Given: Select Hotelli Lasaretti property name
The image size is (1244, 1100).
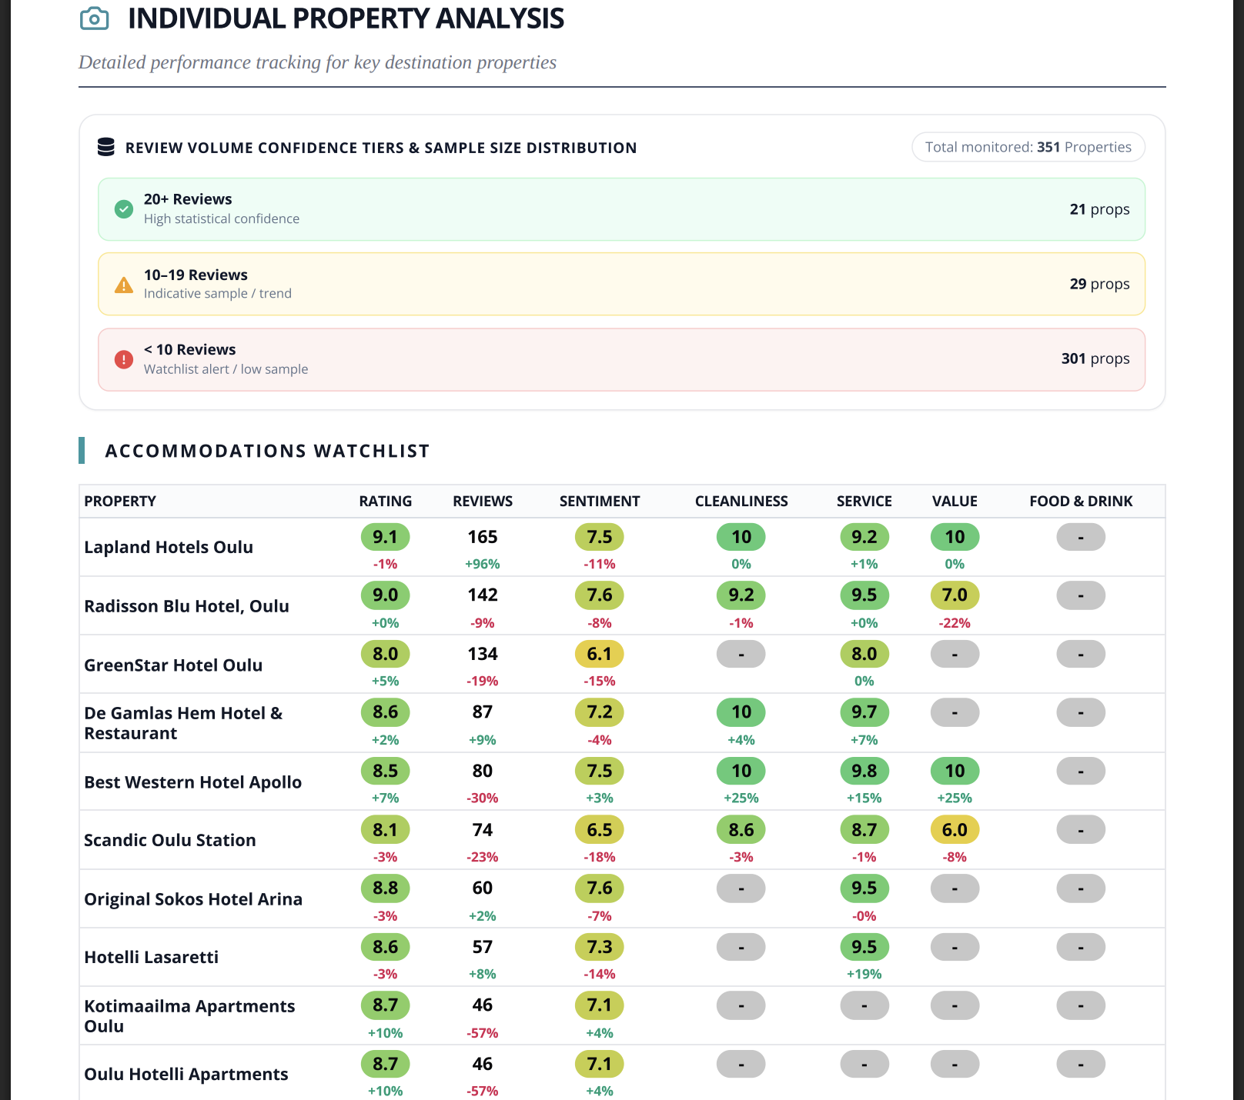Looking at the screenshot, I should tap(152, 957).
